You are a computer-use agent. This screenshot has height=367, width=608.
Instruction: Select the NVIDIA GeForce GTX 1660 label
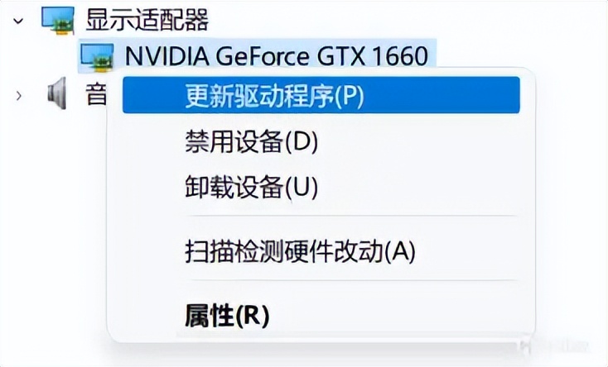277,56
